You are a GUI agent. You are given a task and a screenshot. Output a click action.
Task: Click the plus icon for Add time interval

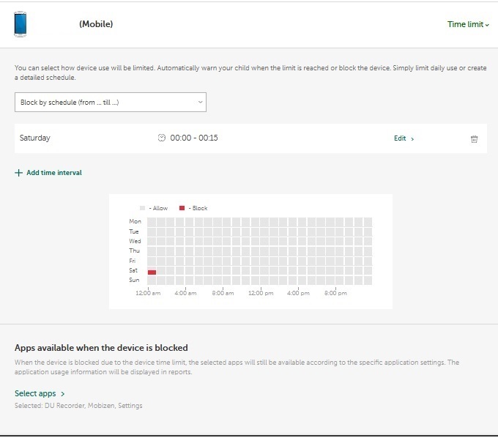coord(19,173)
